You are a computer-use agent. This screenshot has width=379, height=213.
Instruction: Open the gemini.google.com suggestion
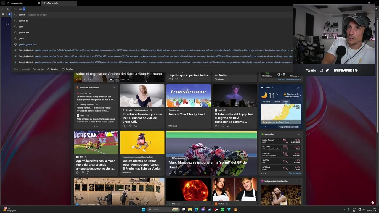(x=152, y=44)
